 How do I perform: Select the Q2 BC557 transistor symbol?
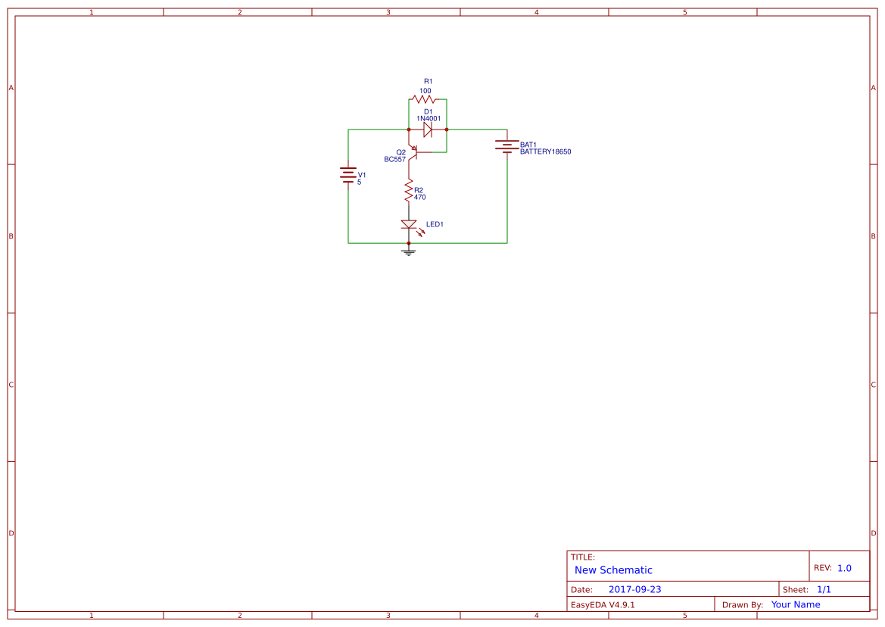click(x=413, y=151)
